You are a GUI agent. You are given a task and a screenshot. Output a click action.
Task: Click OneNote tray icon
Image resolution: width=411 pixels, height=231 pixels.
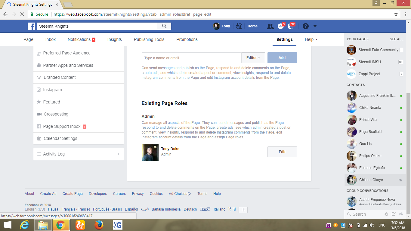point(328,225)
